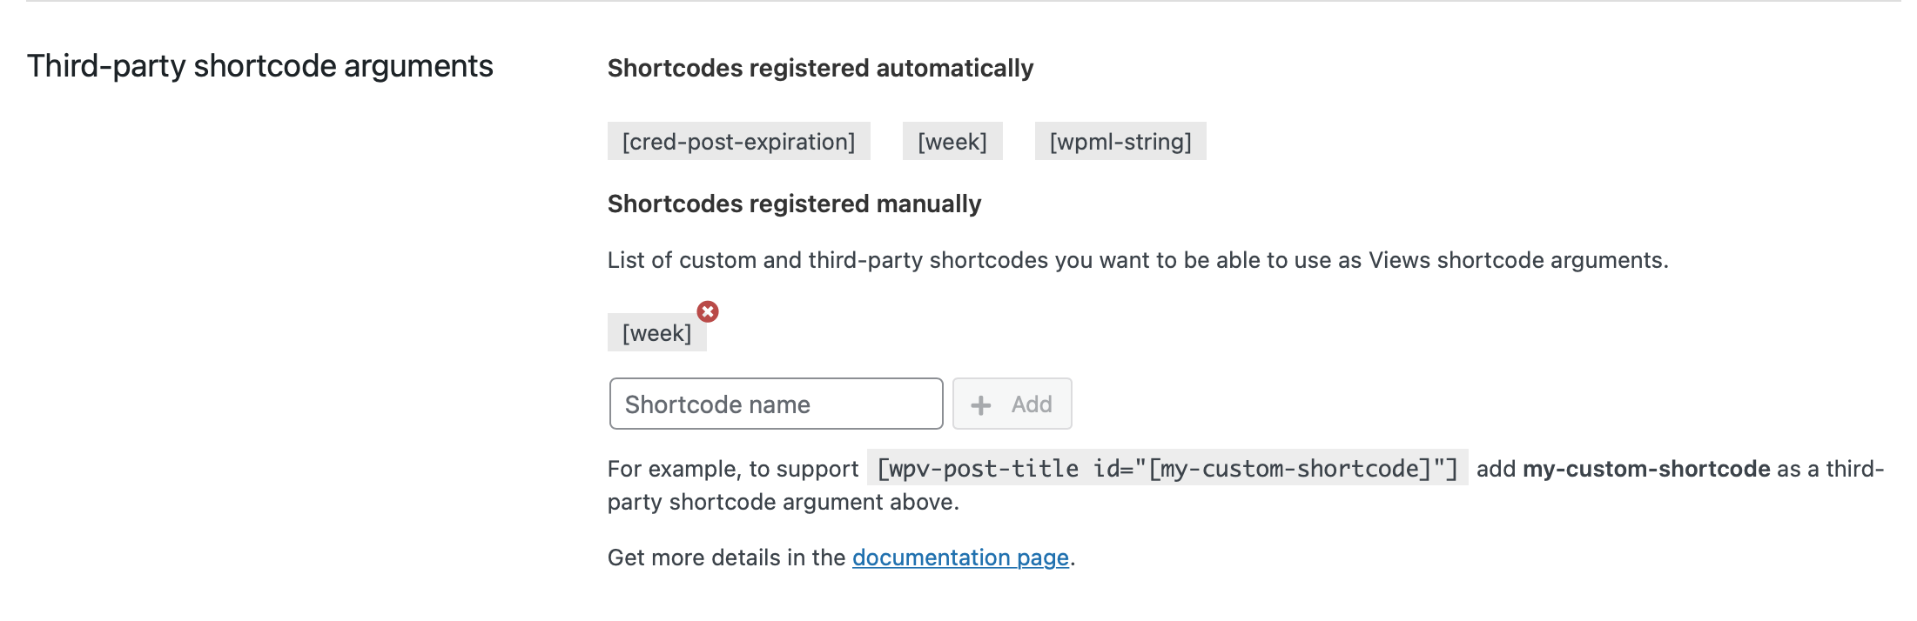Screen dimensions: 1917x621
Task: Open the documentation page link
Action: click(x=959, y=558)
